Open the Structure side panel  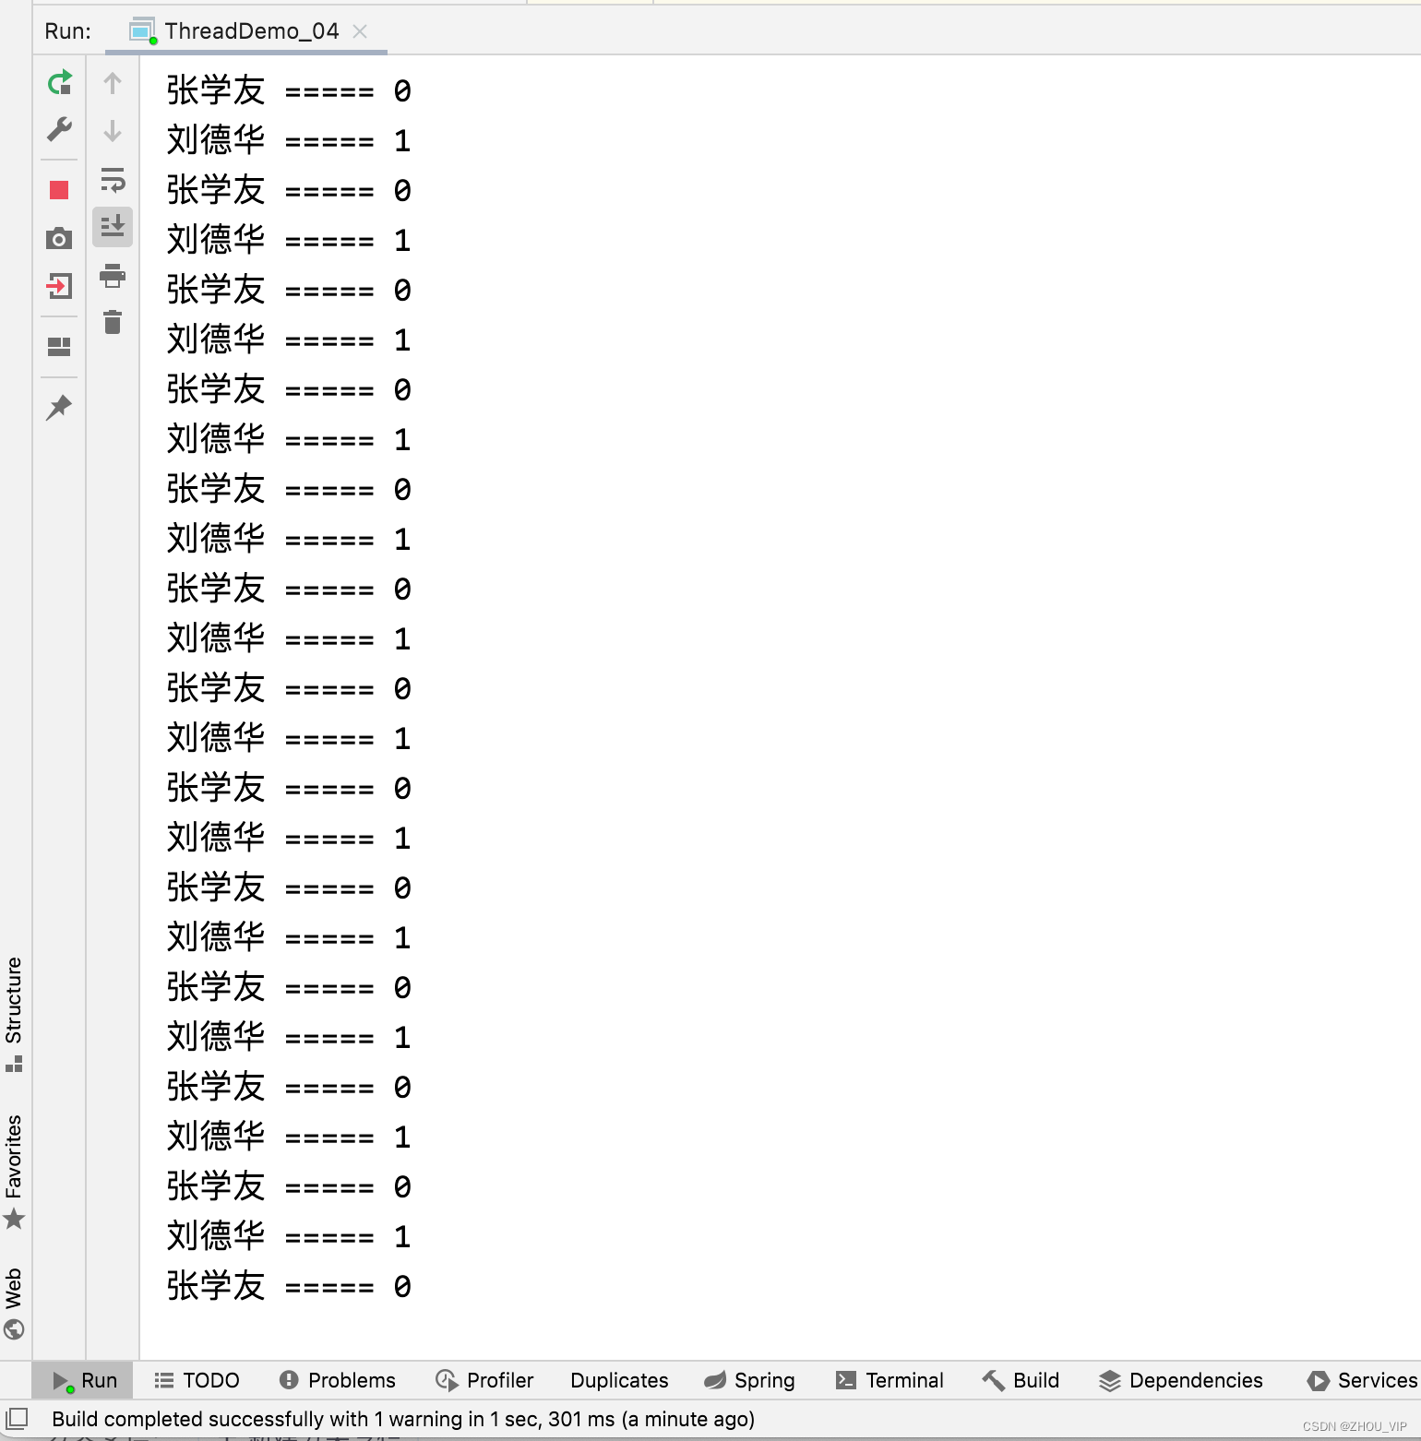coord(14,1015)
